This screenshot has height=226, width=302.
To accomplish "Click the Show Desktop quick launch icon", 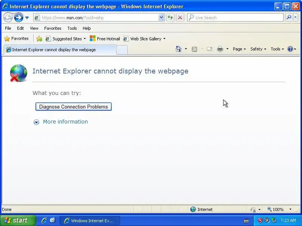I will 52,220.
